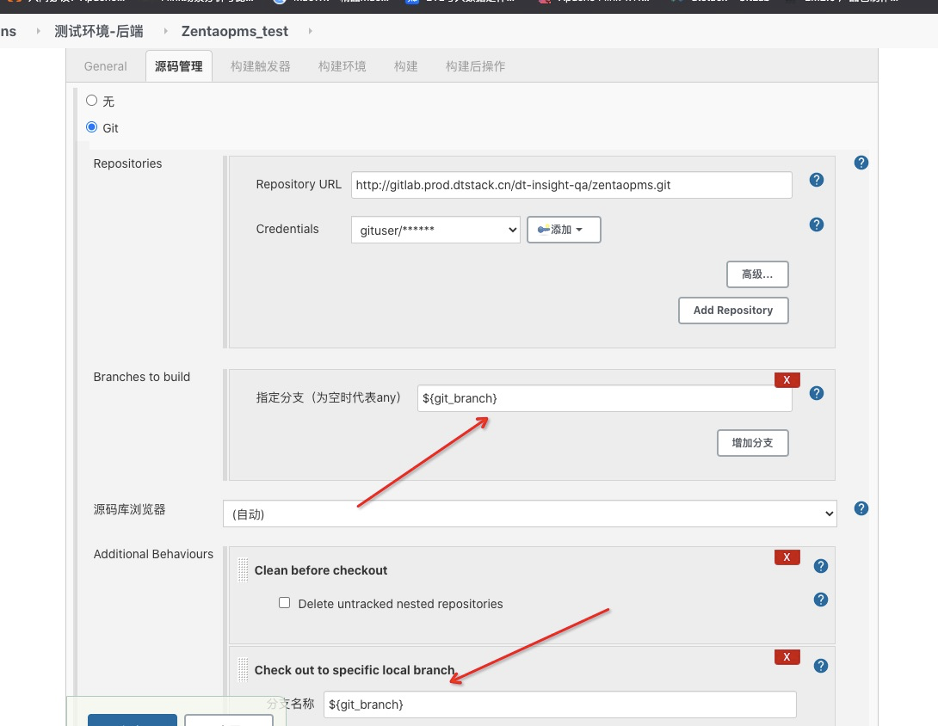Expand breadcrumb arrow after Zentaopms_test
938x726 pixels.
point(310,31)
